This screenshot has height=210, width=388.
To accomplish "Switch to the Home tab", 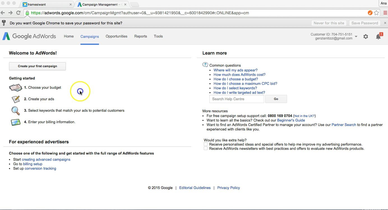I will pyautogui.click(x=69, y=36).
